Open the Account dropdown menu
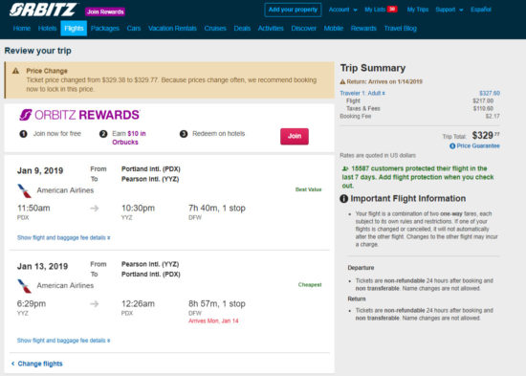The height and width of the screenshot is (376, 526). 342,10
